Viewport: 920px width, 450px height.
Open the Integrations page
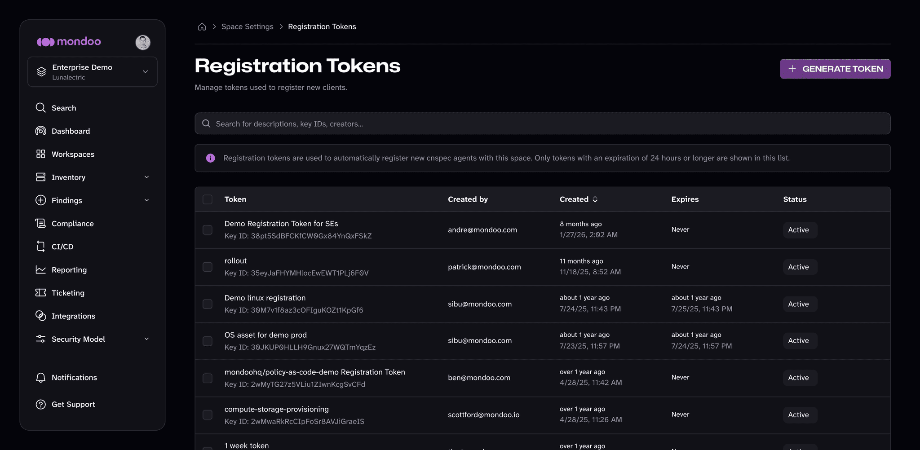coord(73,316)
